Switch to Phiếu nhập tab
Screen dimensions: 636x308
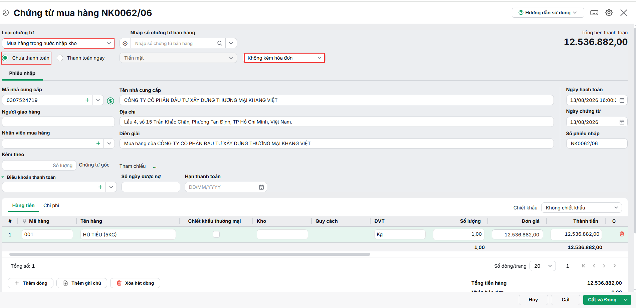pyautogui.click(x=22, y=73)
